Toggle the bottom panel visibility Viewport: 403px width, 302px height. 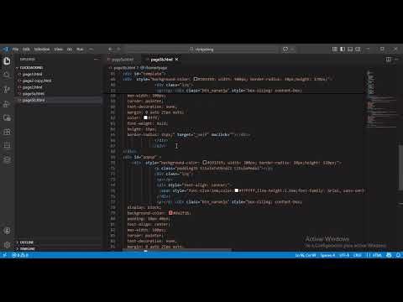tap(350, 49)
